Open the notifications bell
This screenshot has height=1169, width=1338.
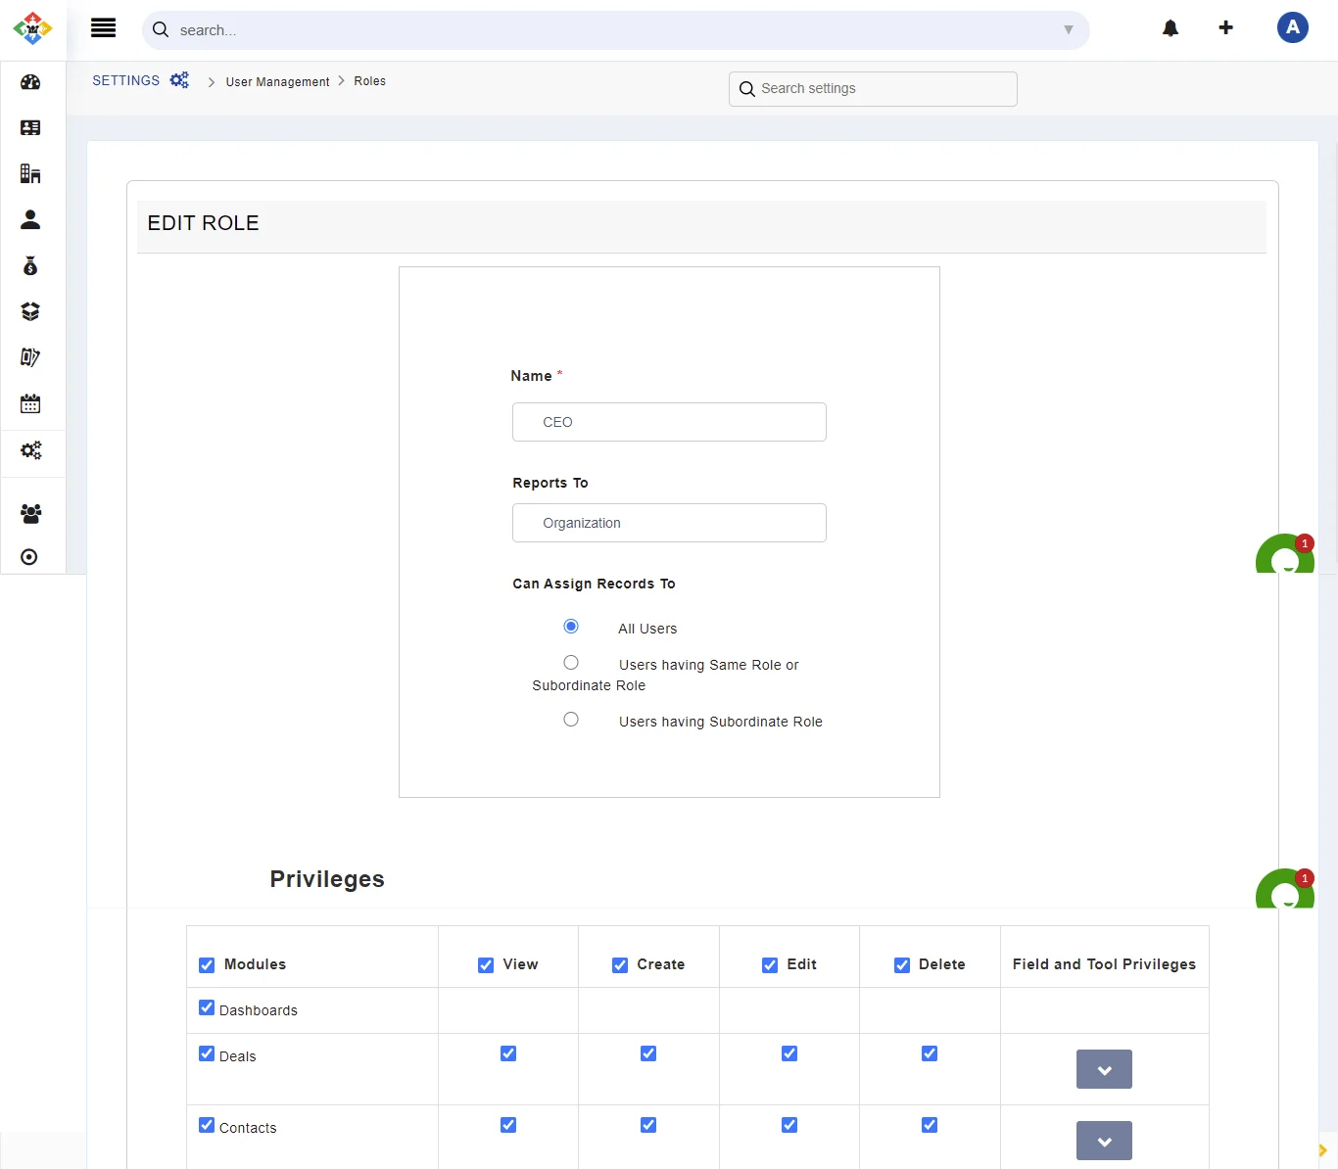1171,28
